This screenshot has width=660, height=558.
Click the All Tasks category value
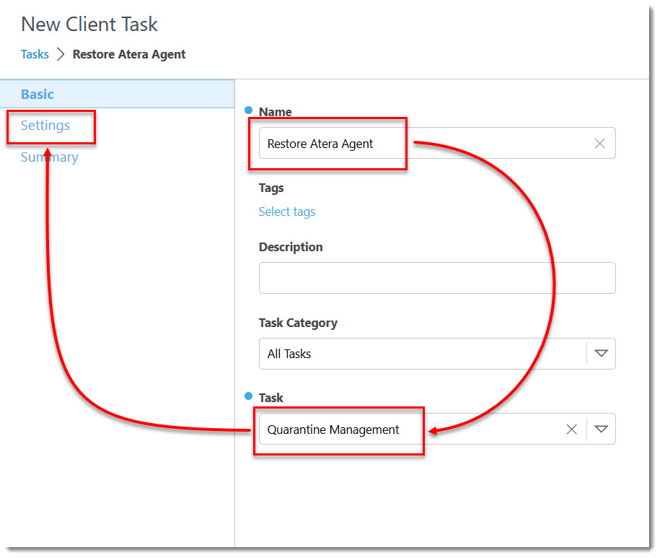pyautogui.click(x=289, y=354)
